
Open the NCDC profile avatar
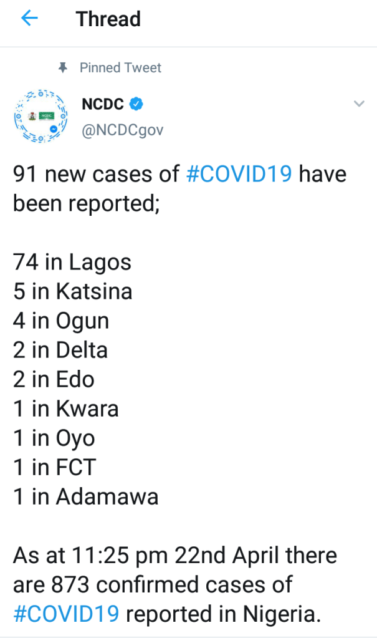pyautogui.click(x=40, y=117)
